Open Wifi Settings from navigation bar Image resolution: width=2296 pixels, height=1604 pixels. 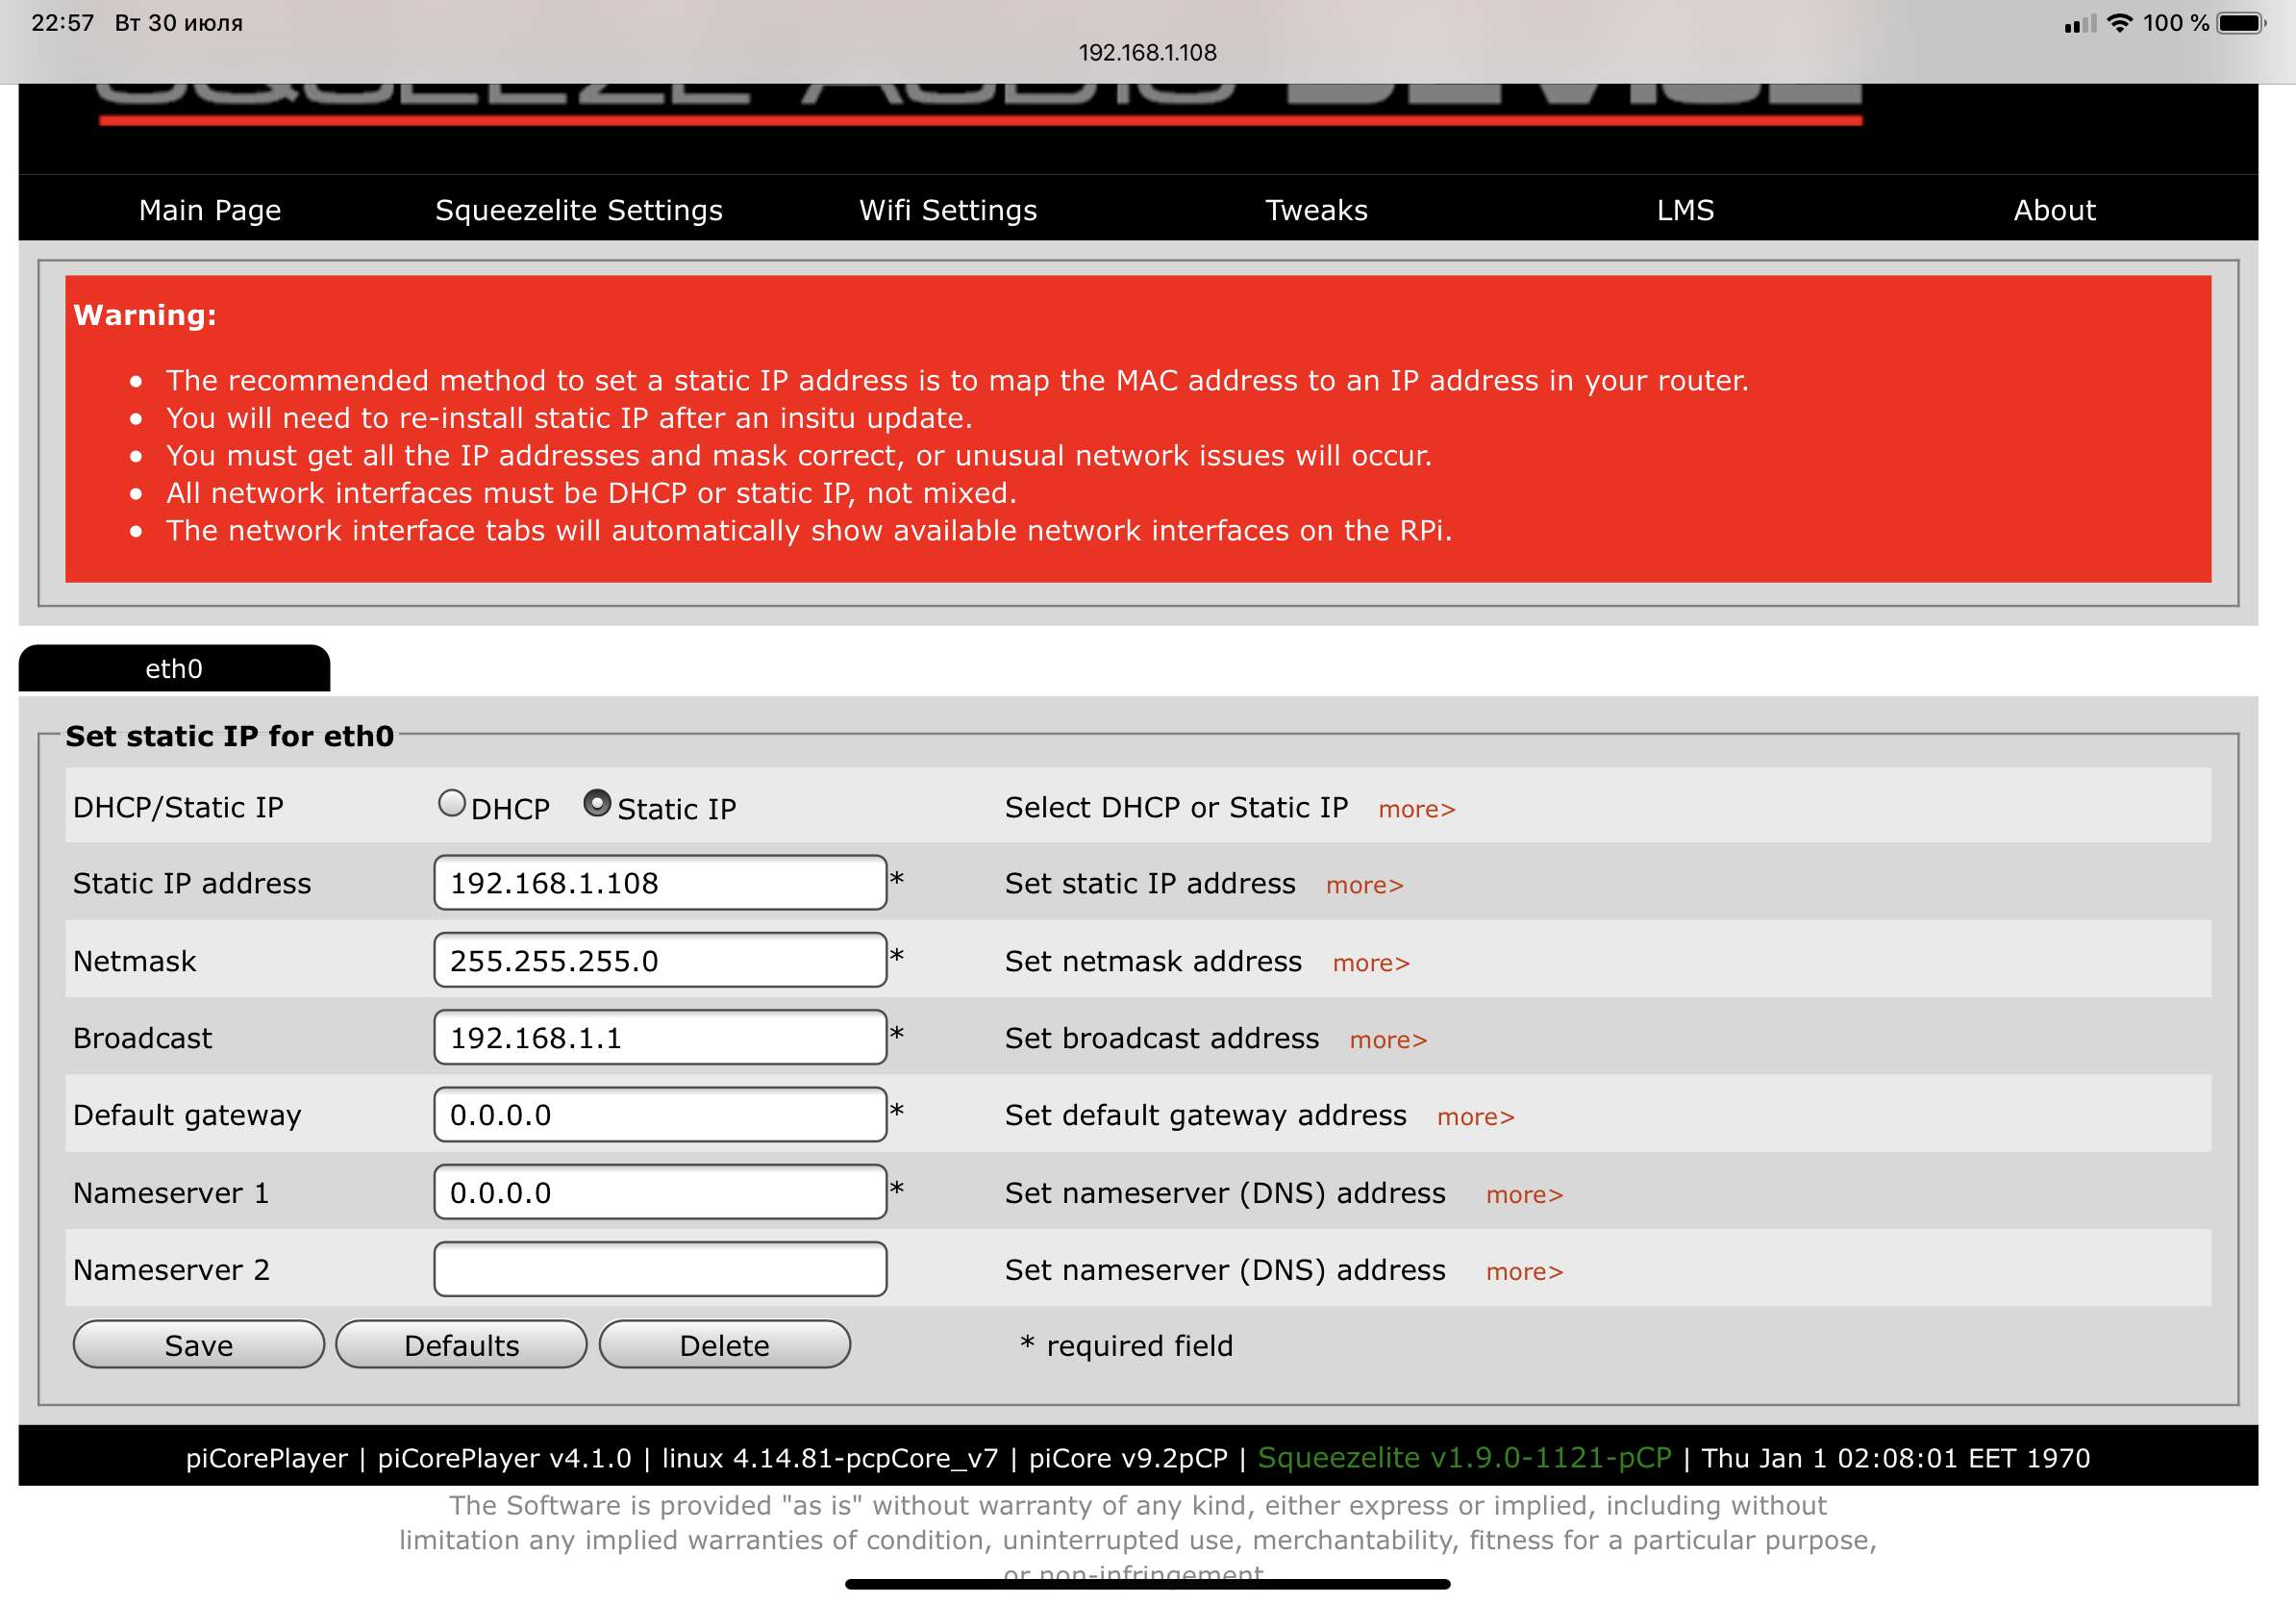[947, 210]
